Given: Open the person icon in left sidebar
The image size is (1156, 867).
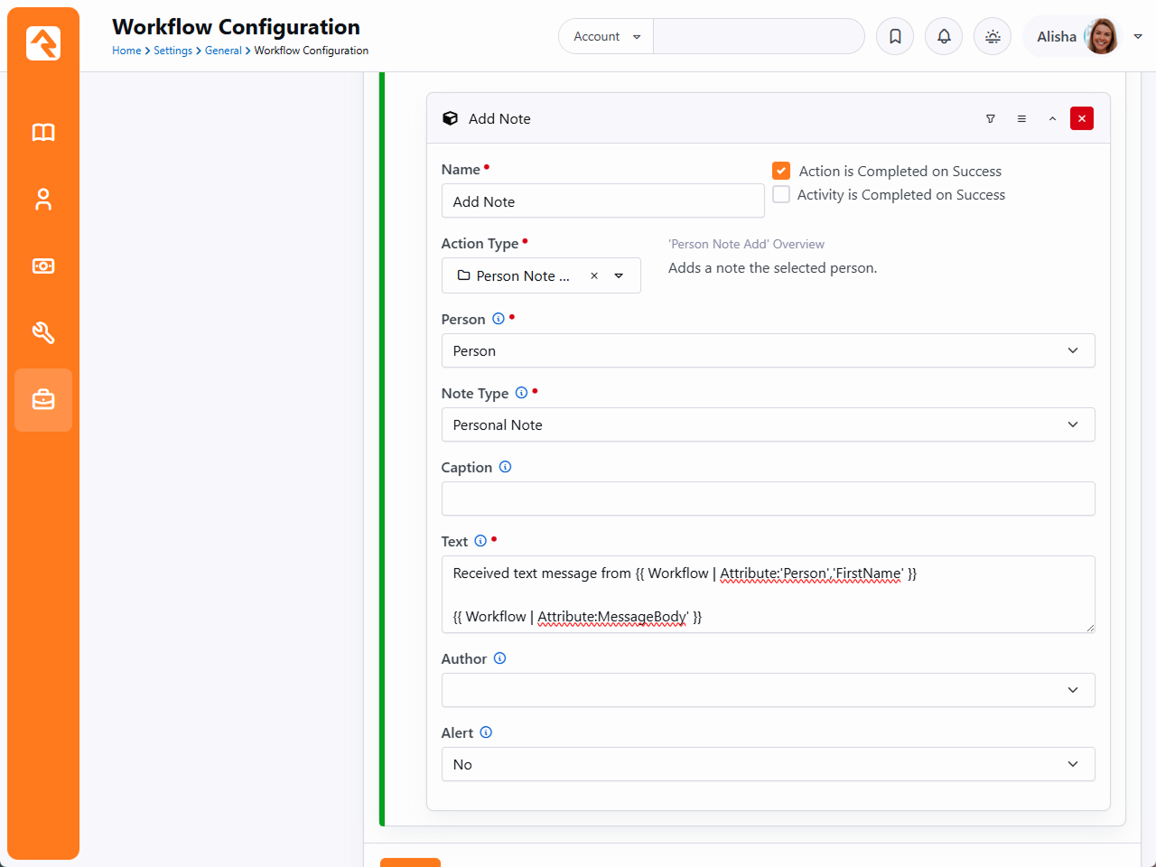Looking at the screenshot, I should (43, 200).
